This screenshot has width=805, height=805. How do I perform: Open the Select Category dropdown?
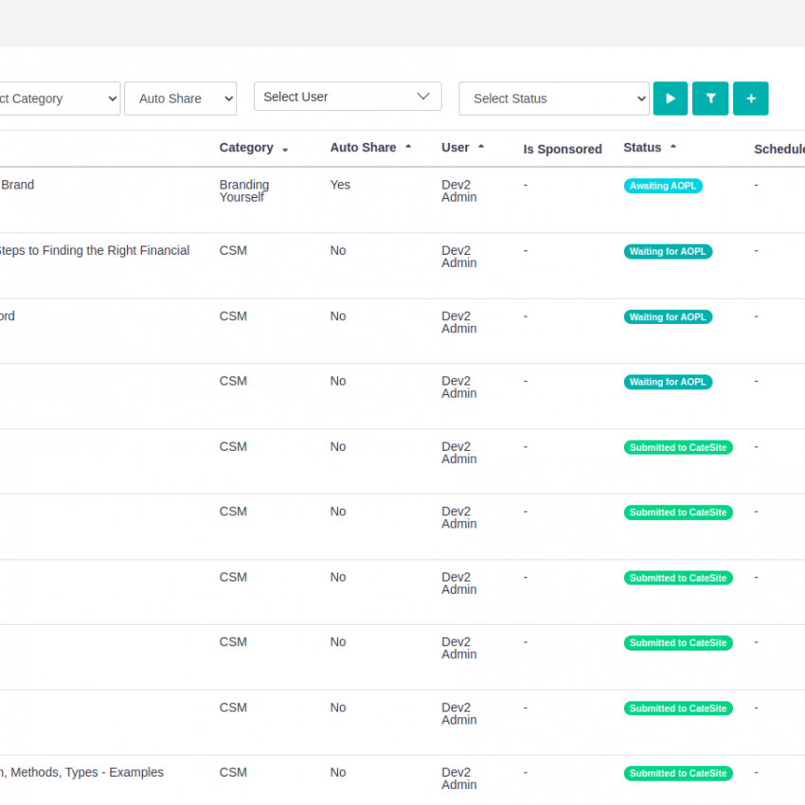click(57, 98)
